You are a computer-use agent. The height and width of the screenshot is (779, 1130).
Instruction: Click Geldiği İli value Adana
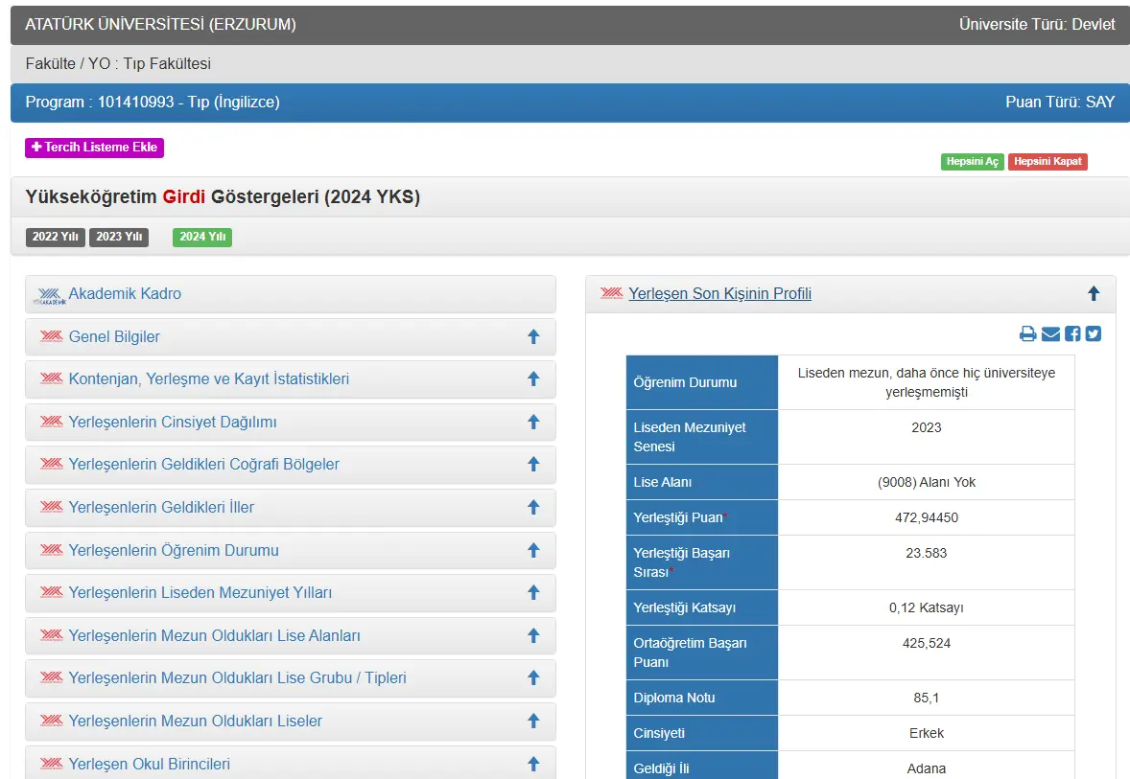point(926,768)
